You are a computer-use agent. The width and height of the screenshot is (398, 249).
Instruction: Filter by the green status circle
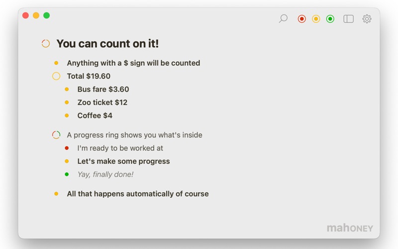[330, 19]
